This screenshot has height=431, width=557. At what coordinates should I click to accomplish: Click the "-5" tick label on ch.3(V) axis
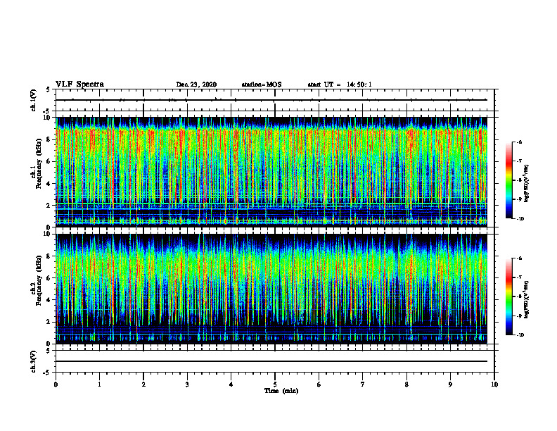[48, 373]
